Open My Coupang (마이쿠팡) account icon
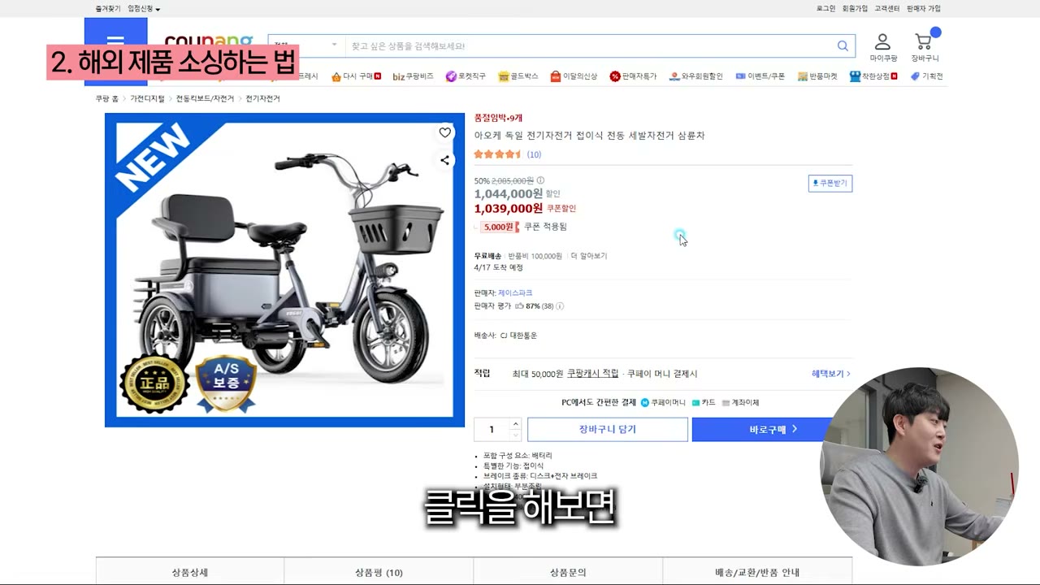This screenshot has width=1040, height=585. [x=882, y=47]
